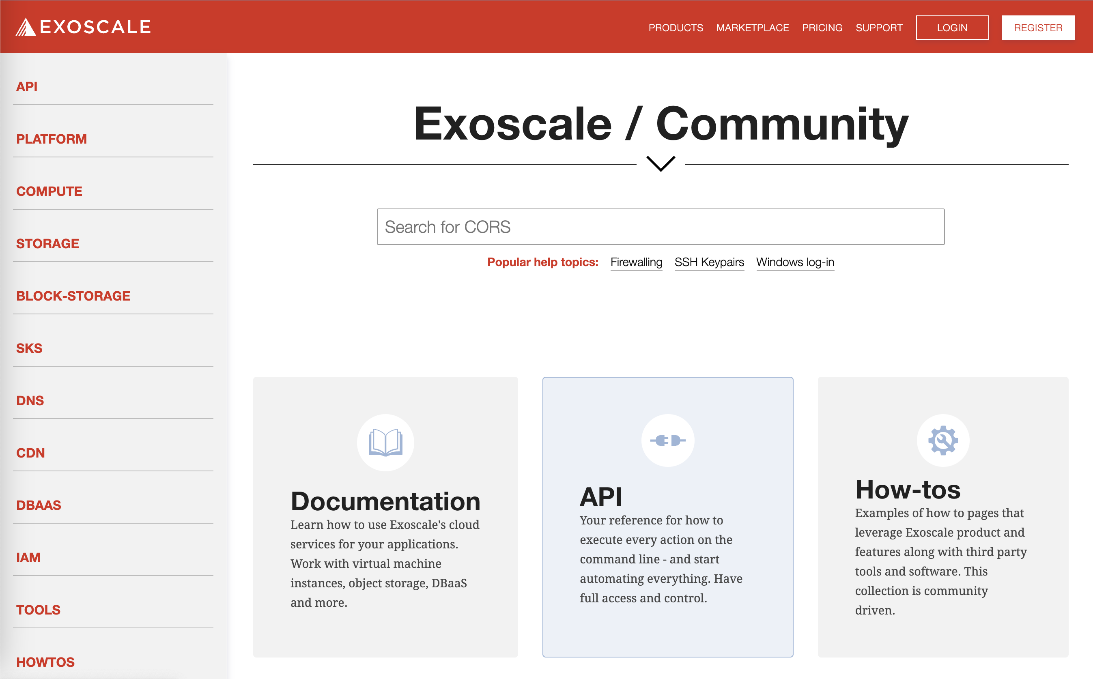Open the Documentation card via its book icon
Screen dimensions: 1093x679
pyautogui.click(x=385, y=443)
